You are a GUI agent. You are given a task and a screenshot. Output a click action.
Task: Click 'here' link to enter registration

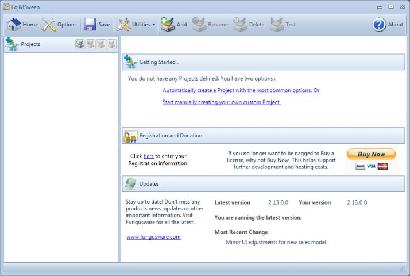[148, 156]
